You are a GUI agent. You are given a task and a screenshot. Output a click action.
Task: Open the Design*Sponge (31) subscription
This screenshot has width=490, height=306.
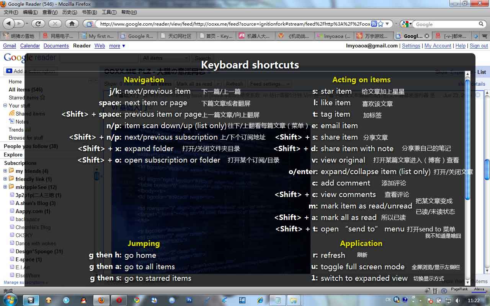[39, 251]
